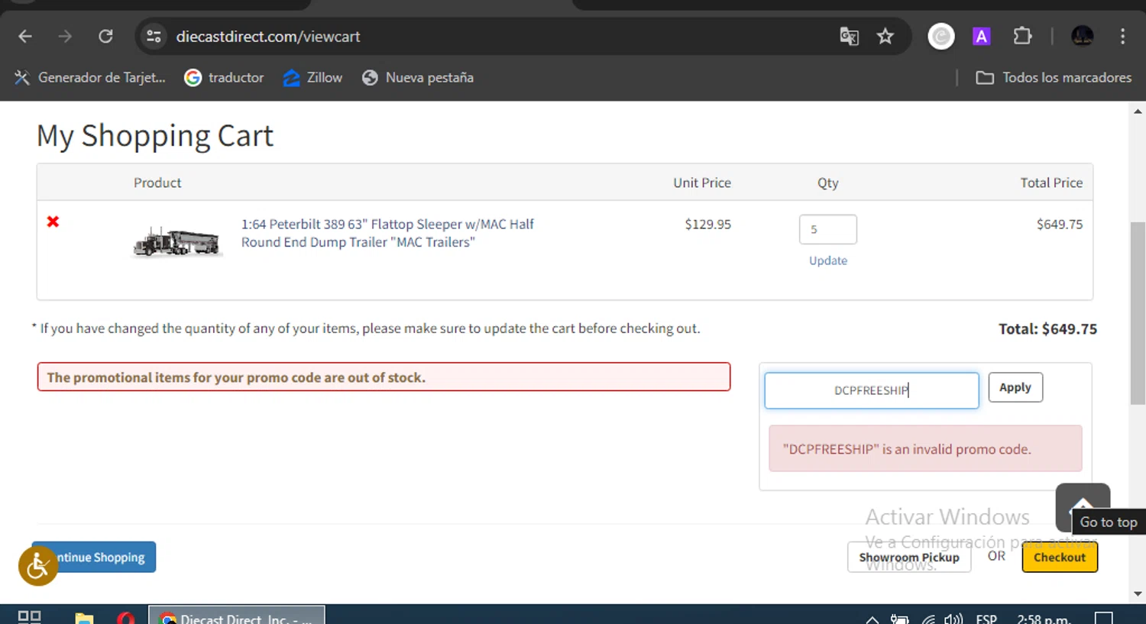Click the quantity field showing 5
The width and height of the screenshot is (1146, 624).
(x=827, y=229)
